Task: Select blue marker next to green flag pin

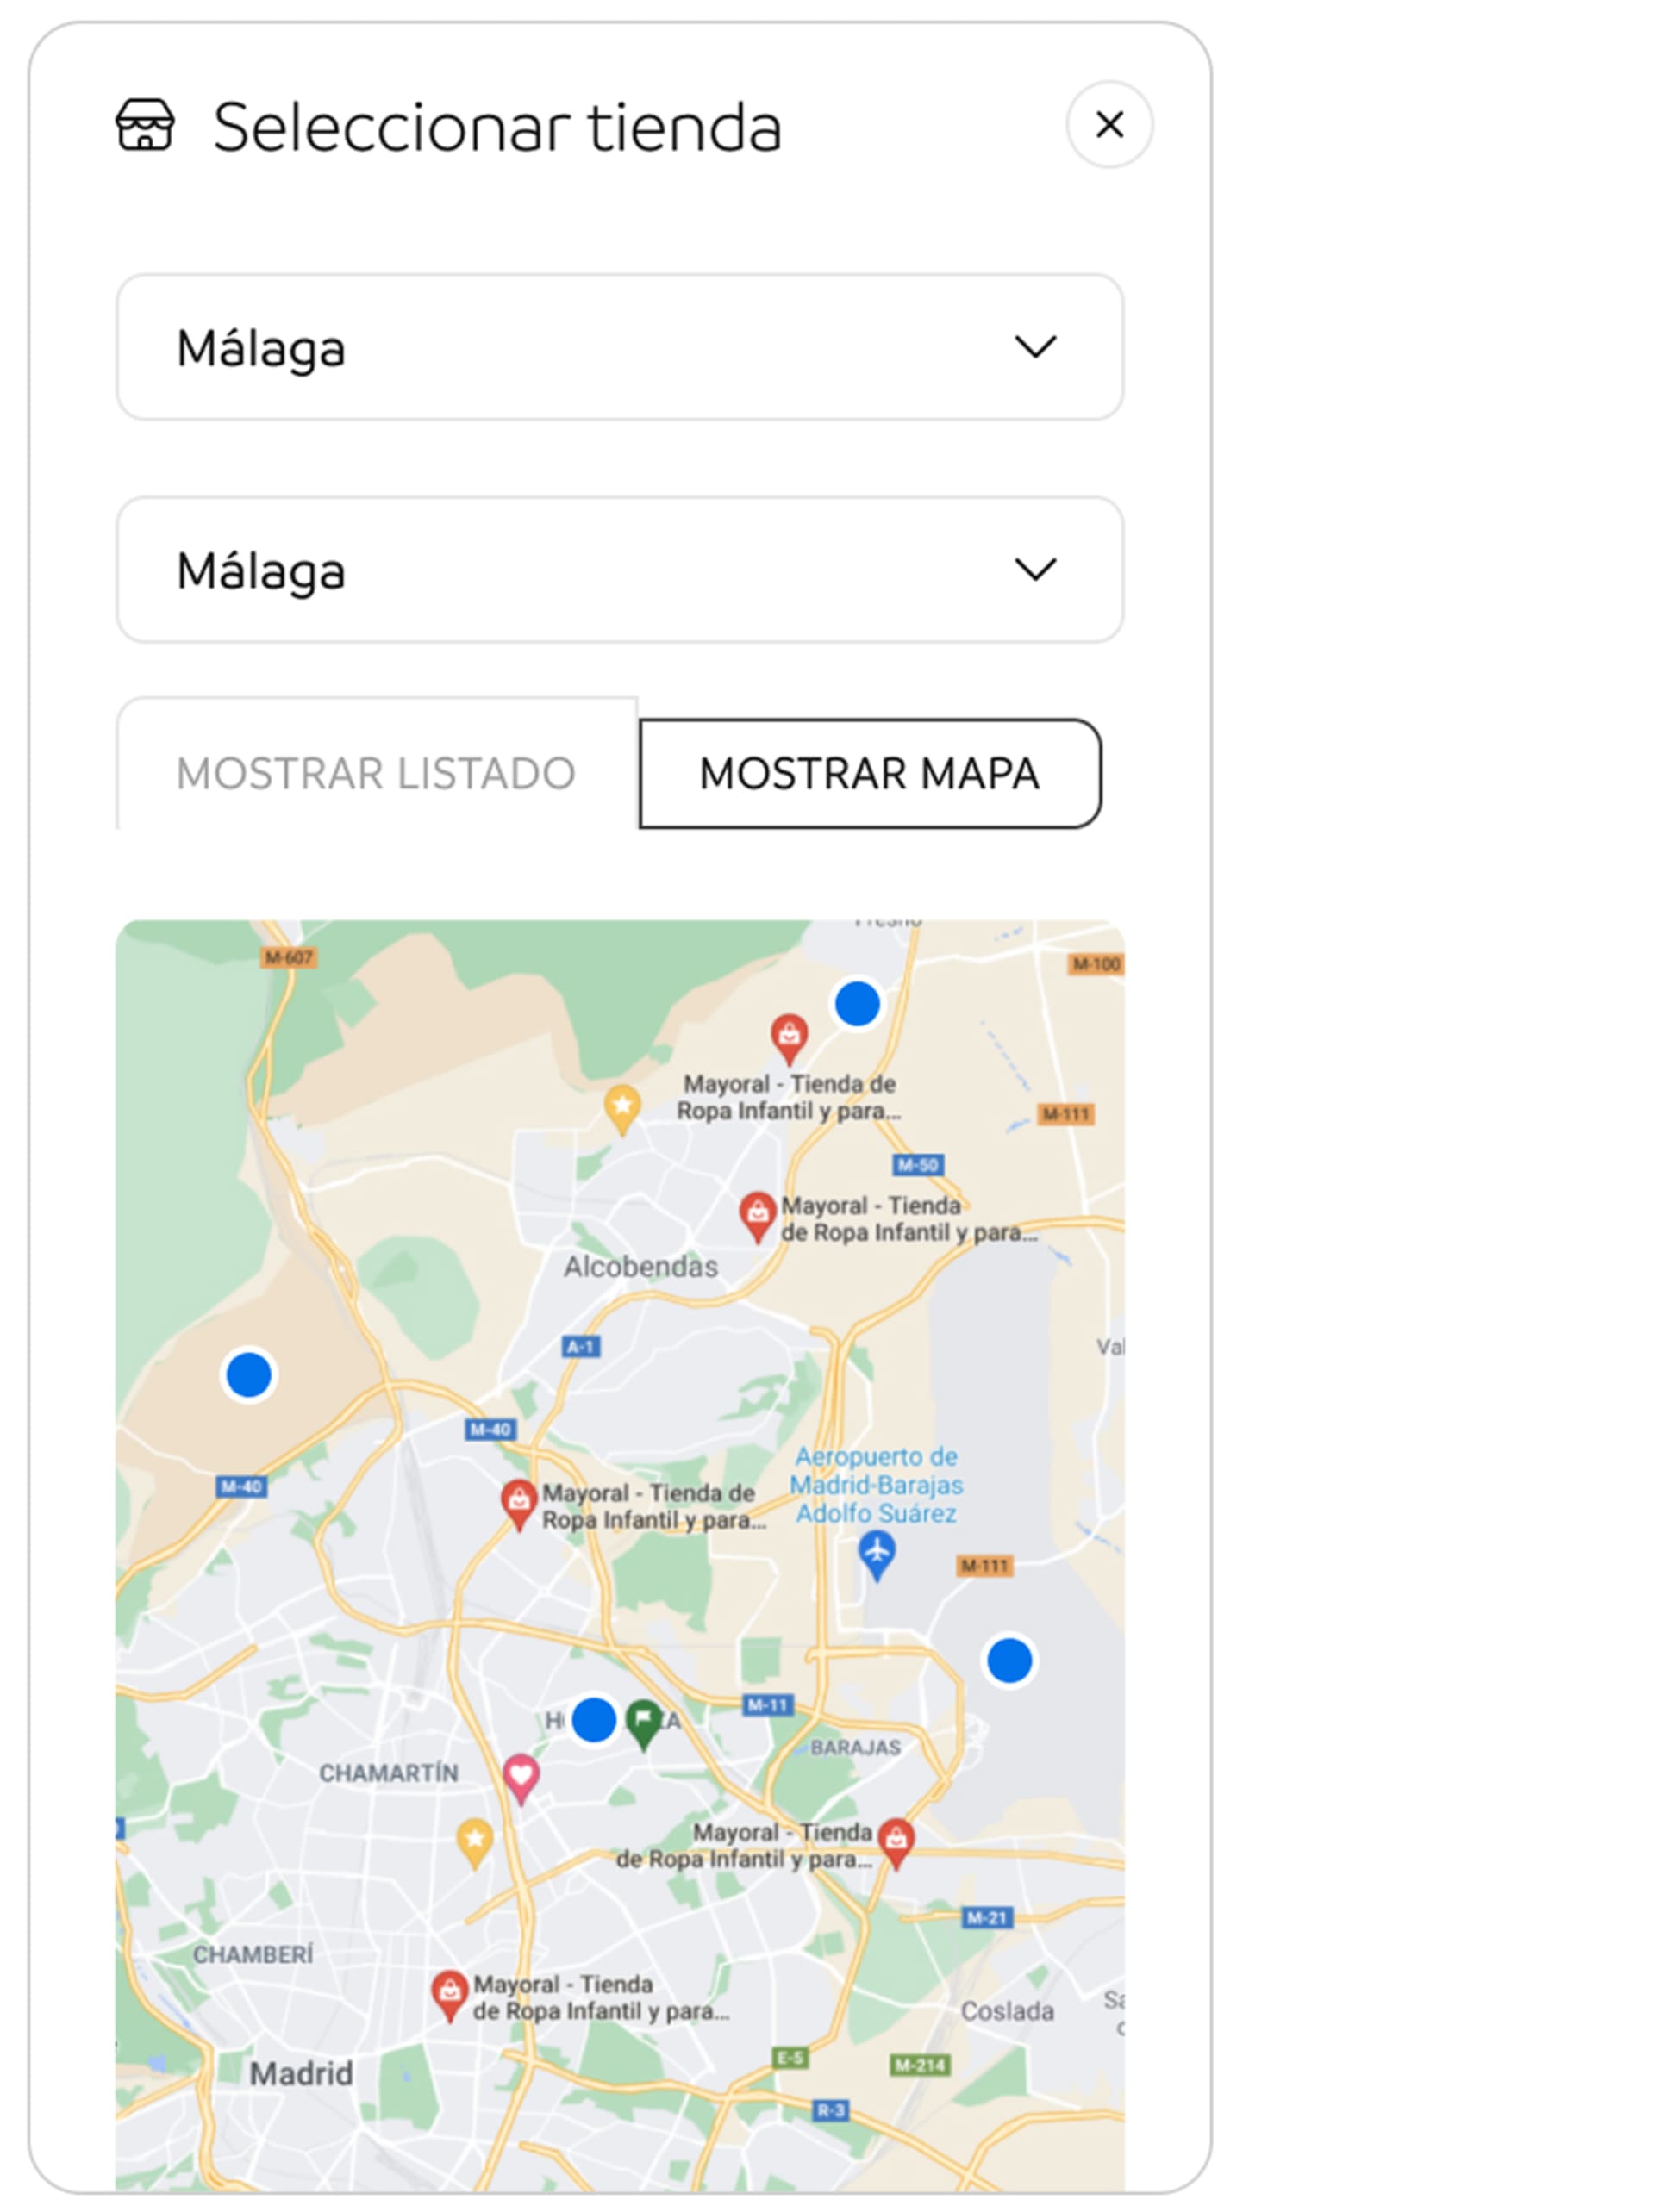Action: click(595, 1720)
